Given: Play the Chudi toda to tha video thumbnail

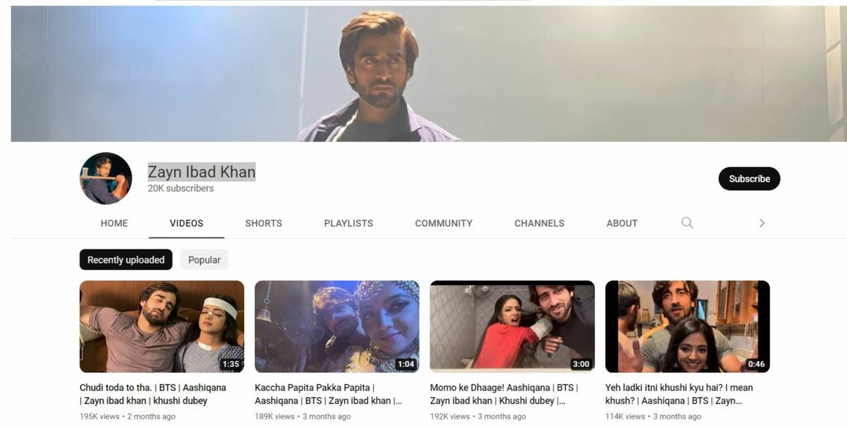Looking at the screenshot, I should coord(161,326).
